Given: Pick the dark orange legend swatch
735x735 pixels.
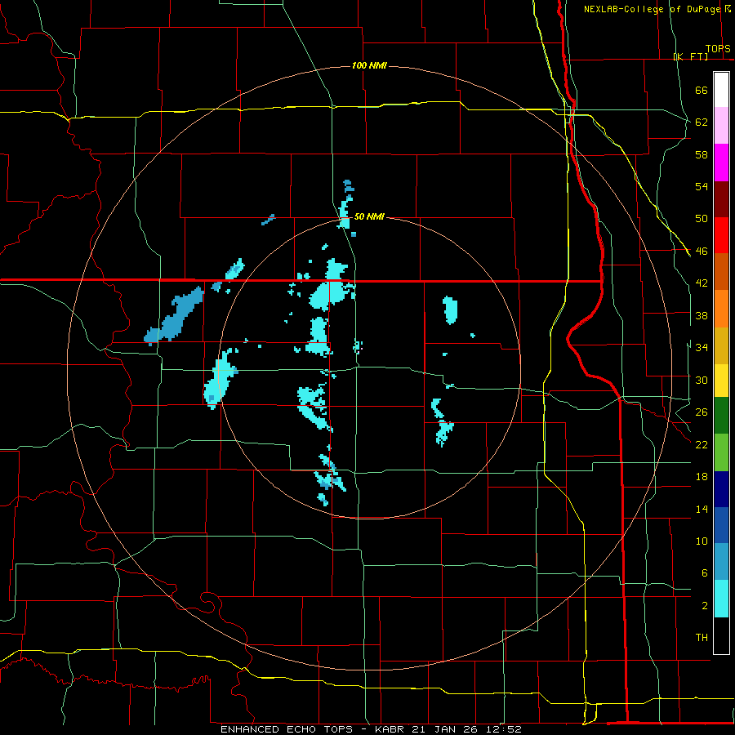Looking at the screenshot, I should point(721,272).
